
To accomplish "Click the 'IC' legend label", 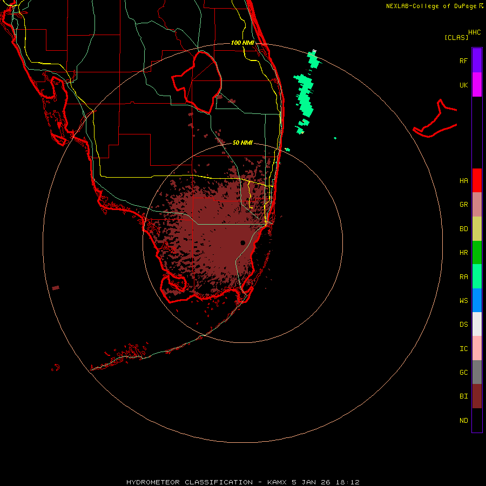I will [x=463, y=349].
